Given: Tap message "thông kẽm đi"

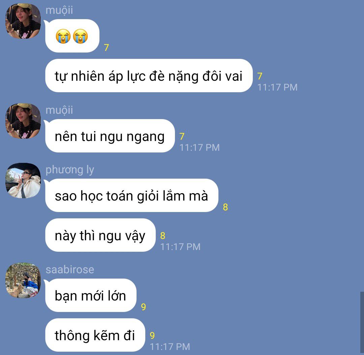Looking at the screenshot, I should 95,335.
